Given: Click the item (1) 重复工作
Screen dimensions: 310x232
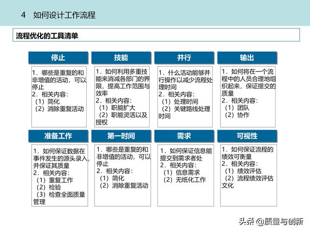Looking at the screenshot, I should tap(55, 180).
